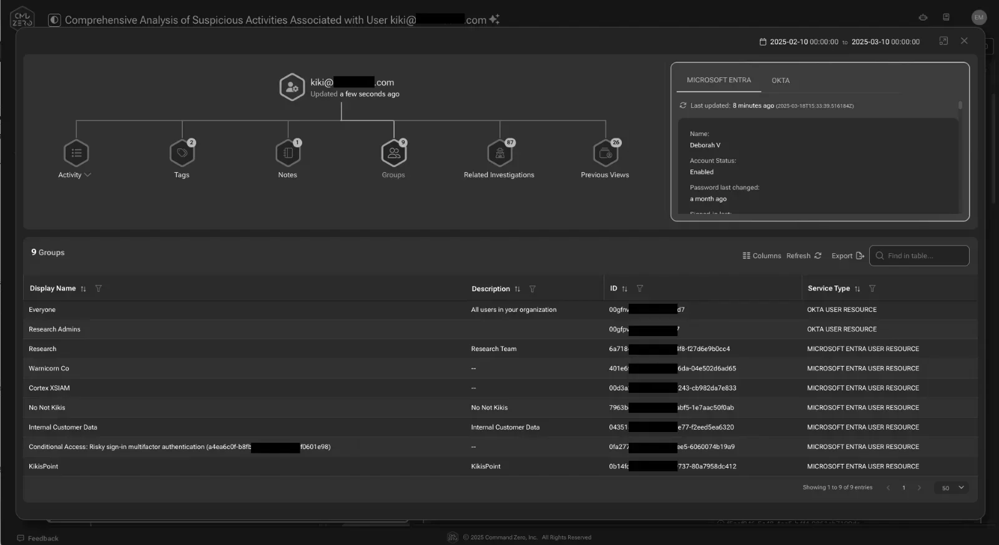Select the Conditional Access Risky sign-in row
Viewport: 999px width, 545px height.
click(x=500, y=447)
